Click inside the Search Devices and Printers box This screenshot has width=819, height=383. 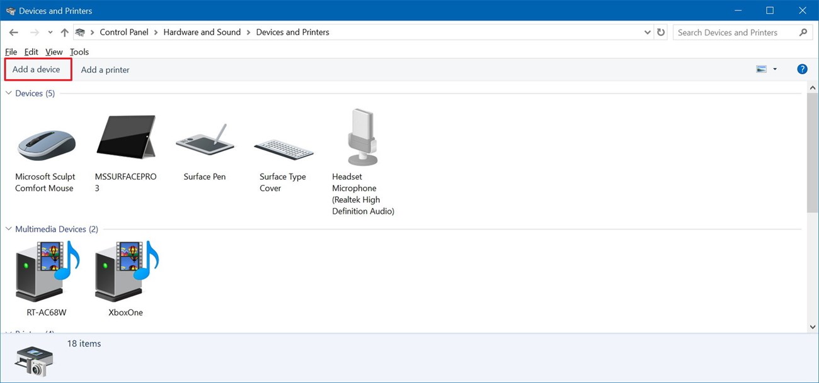click(x=731, y=32)
